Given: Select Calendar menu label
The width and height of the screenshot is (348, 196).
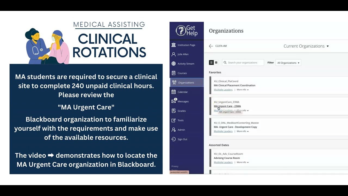Looking at the screenshot, I should tap(183, 92).
